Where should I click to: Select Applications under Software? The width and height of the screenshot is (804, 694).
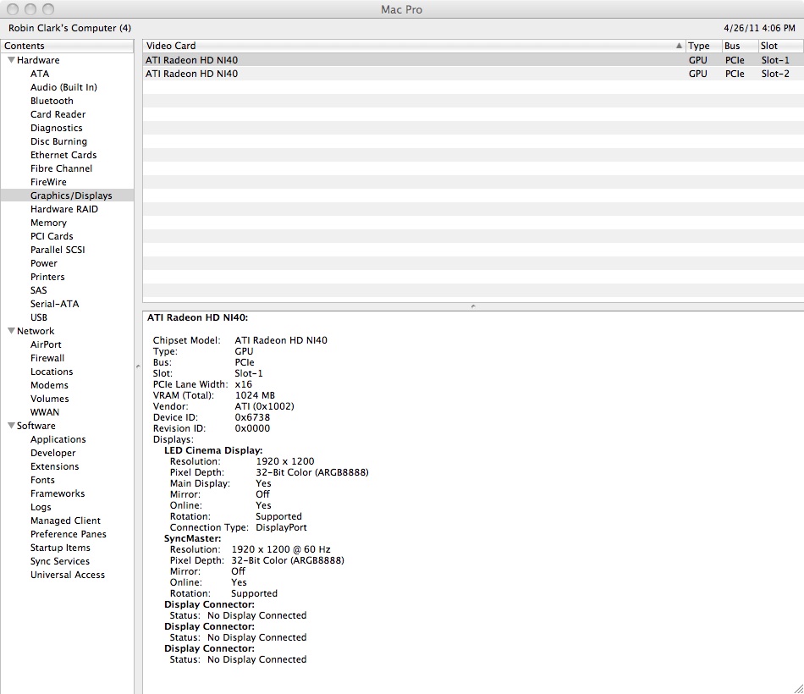58,439
